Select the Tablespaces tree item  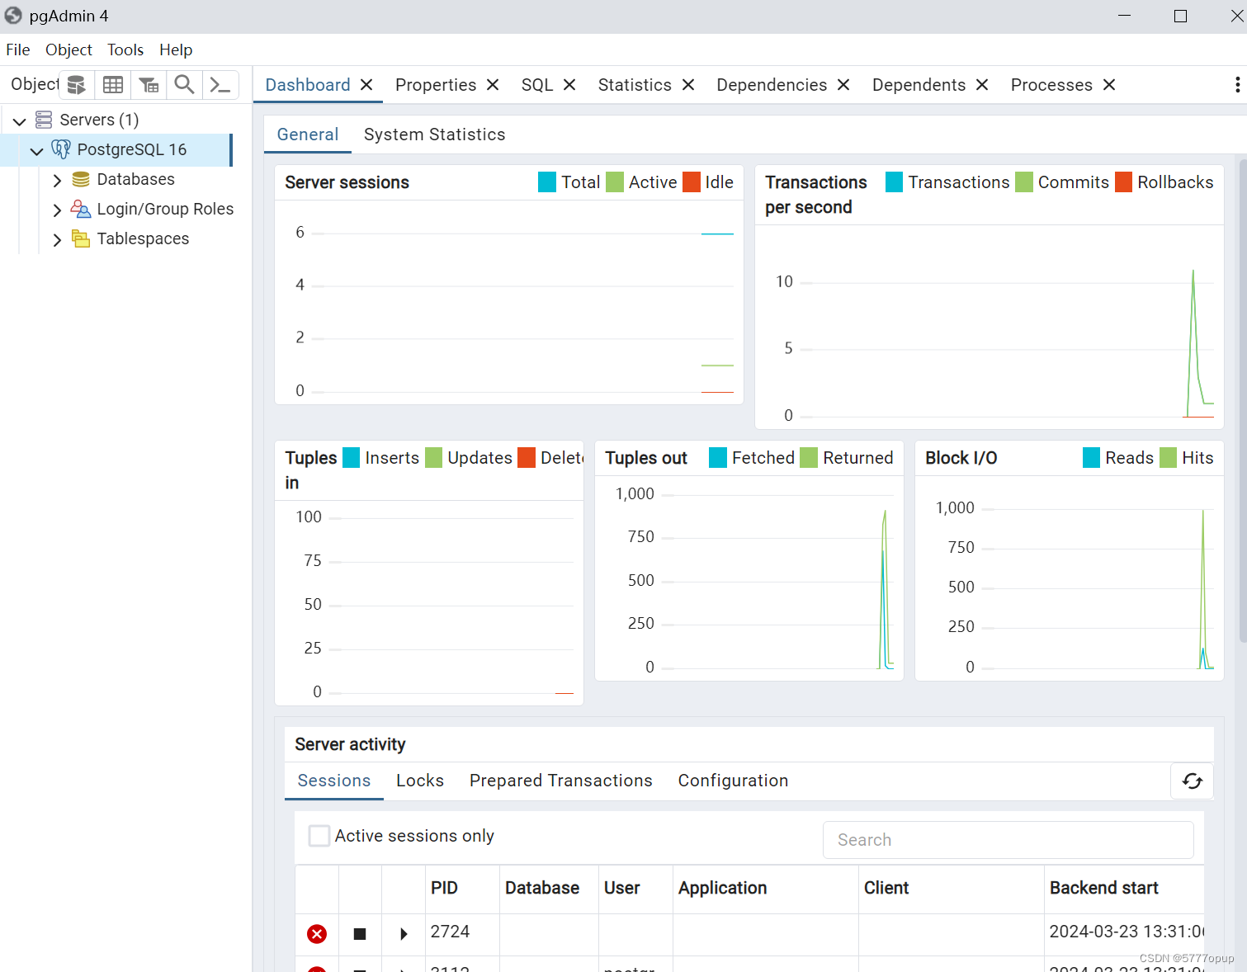(x=143, y=238)
